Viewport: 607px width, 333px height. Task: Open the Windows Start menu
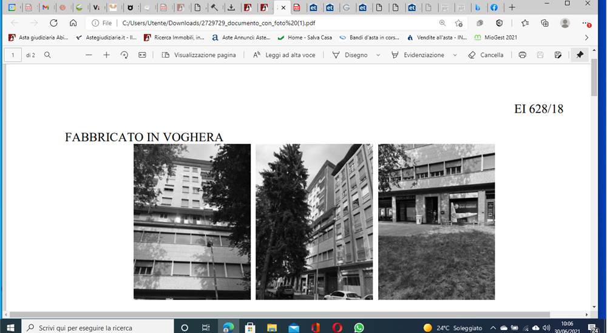point(10,328)
